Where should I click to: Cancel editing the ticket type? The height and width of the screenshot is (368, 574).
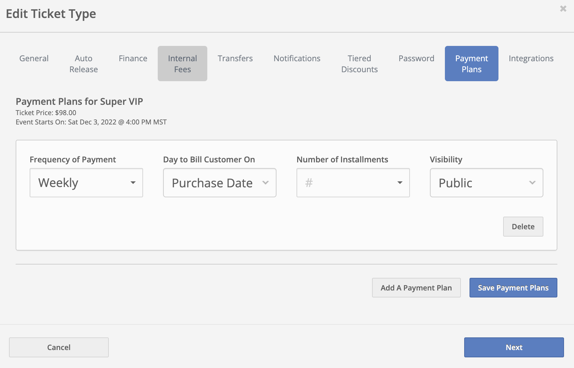point(59,347)
